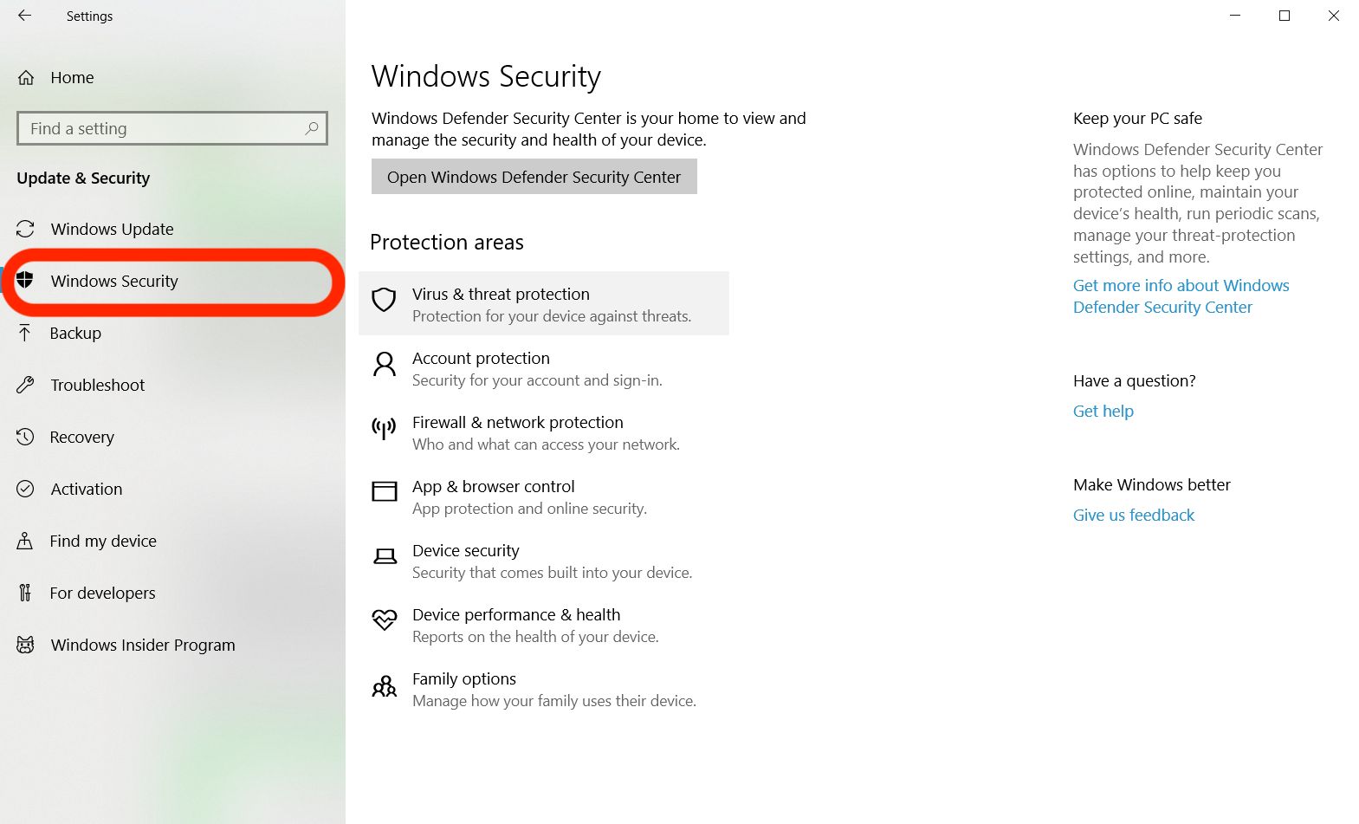Click the Windows Update sync icon
The height and width of the screenshot is (824, 1359).
pyautogui.click(x=25, y=229)
